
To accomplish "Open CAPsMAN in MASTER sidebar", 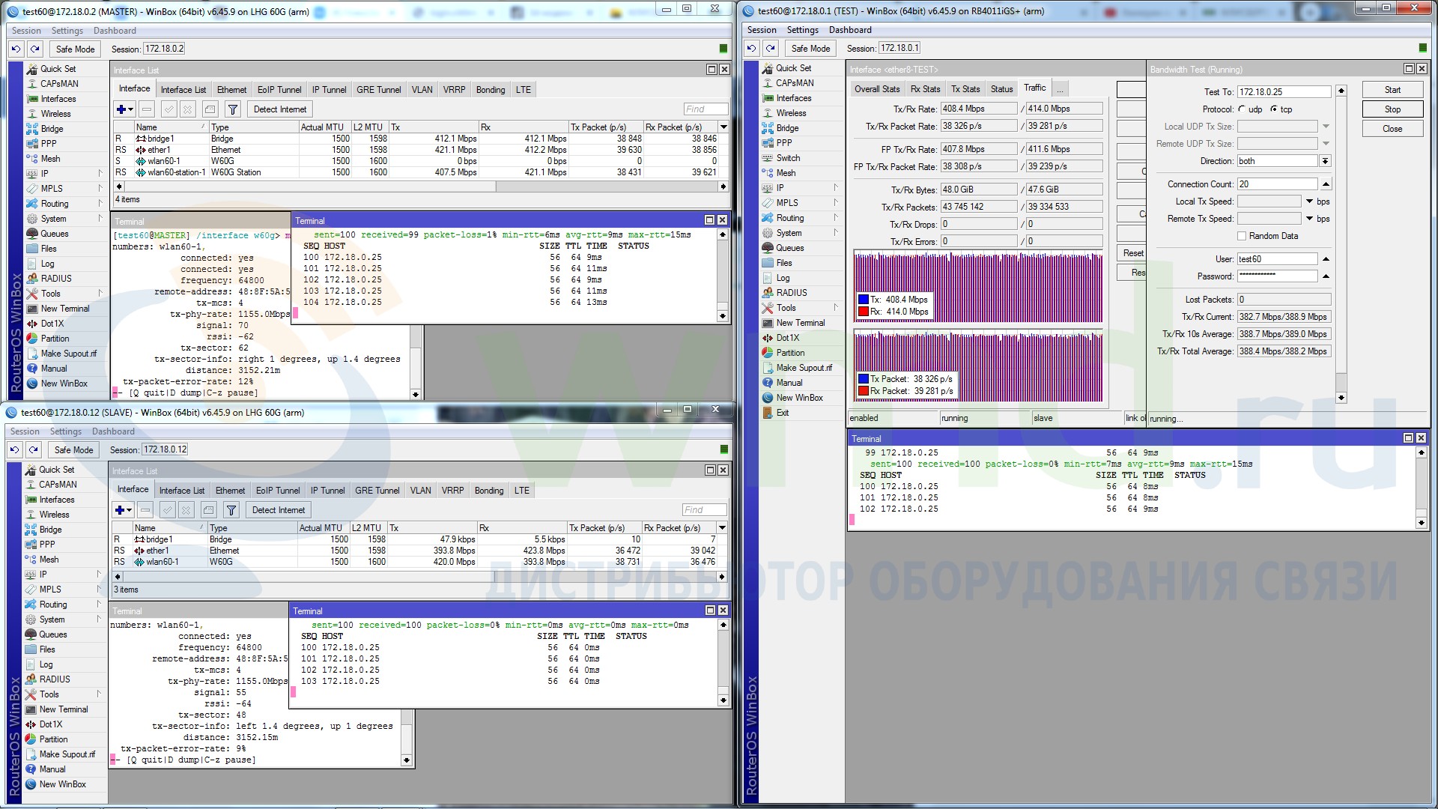I will (59, 84).
